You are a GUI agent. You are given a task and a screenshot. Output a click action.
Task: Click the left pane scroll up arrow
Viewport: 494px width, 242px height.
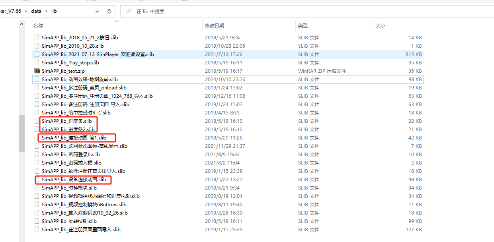(x=21, y=25)
